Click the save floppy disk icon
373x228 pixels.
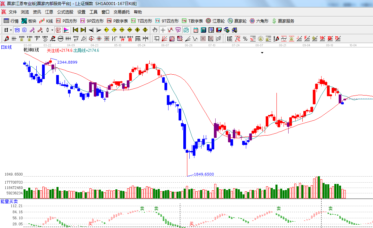coord(219,30)
